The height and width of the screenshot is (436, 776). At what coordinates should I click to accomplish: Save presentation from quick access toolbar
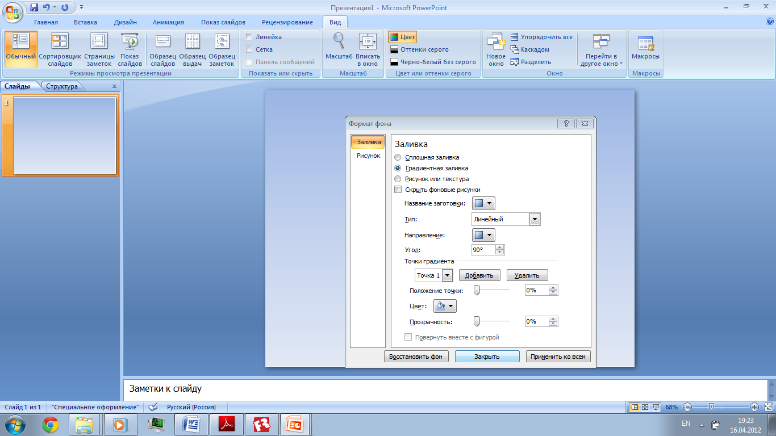pos(35,7)
